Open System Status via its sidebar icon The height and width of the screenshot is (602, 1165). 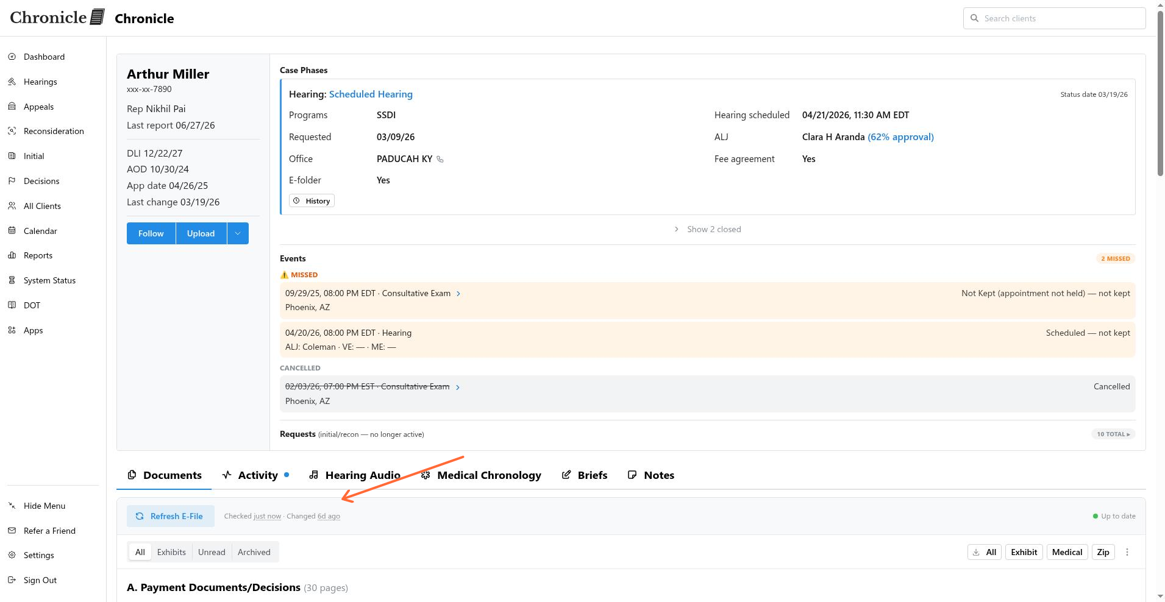[x=12, y=280]
